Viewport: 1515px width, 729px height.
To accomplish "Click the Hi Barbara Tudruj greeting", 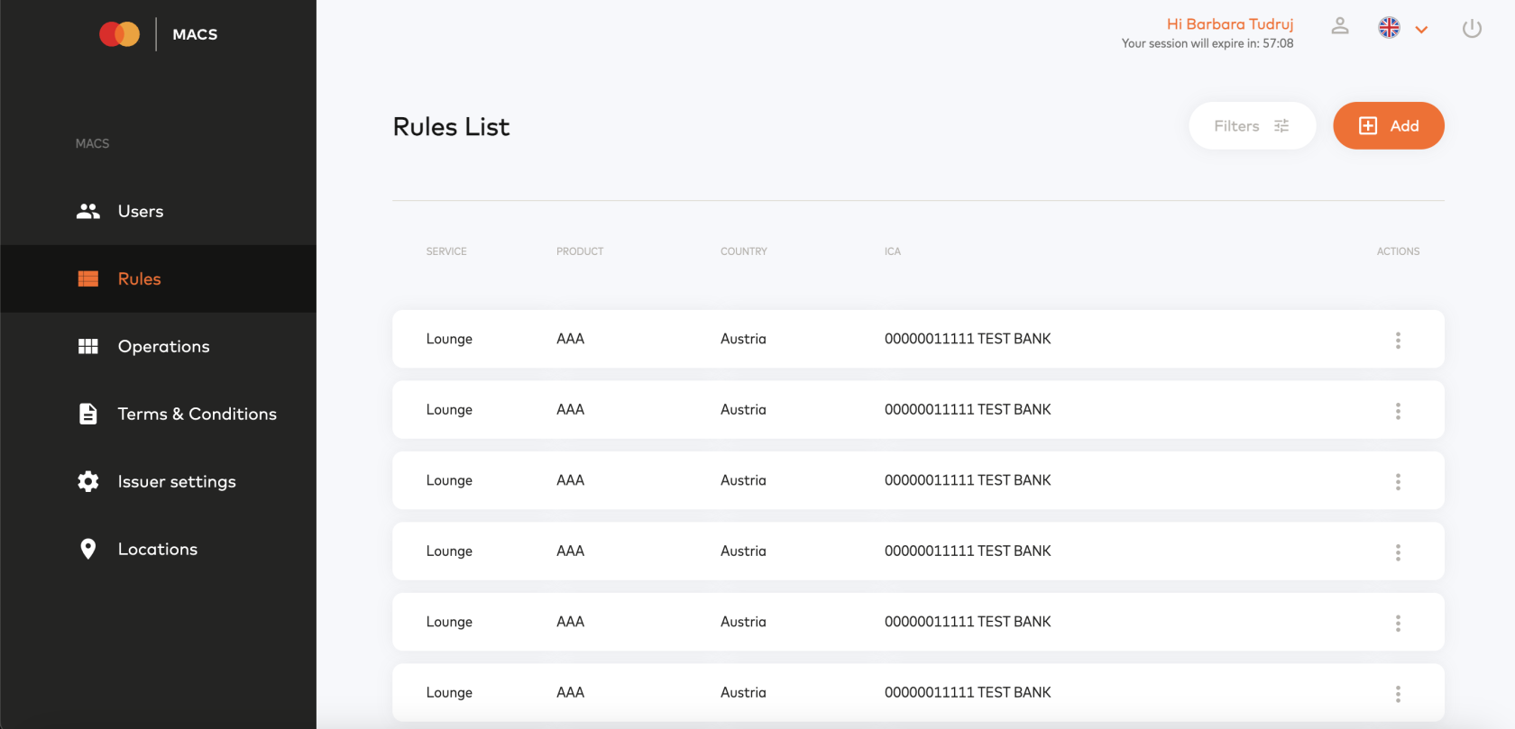I will click(1229, 24).
